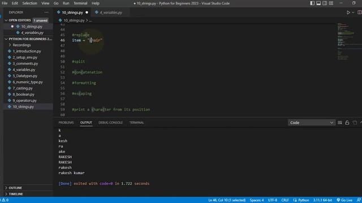The image size is (362, 203).
Task: Open Explorer more actions ellipsis
Action: [46, 12]
